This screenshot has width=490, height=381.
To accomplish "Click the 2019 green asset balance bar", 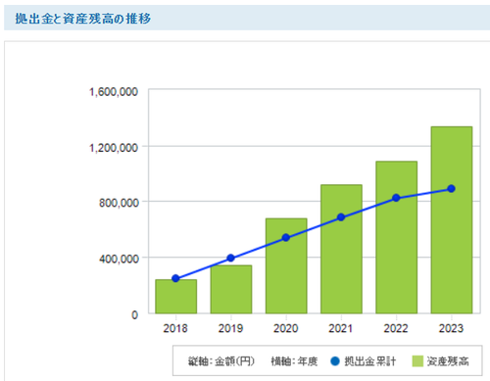I will [231, 289].
